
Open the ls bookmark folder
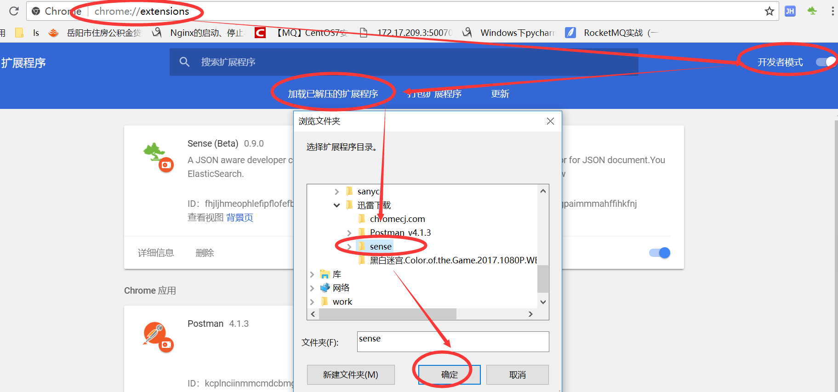28,33
